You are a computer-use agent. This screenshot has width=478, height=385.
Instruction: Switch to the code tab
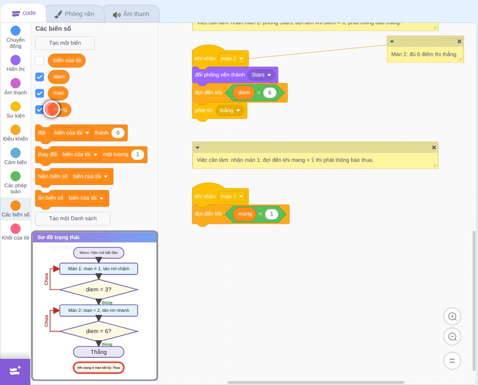[x=23, y=13]
